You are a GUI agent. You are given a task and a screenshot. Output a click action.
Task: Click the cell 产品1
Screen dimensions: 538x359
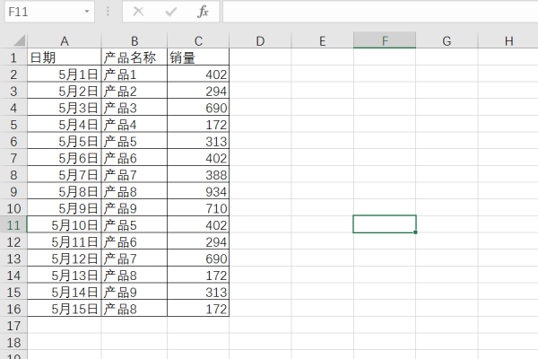pos(134,74)
